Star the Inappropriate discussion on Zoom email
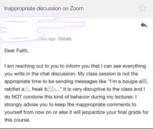153x129 pixels. pos(143,8)
